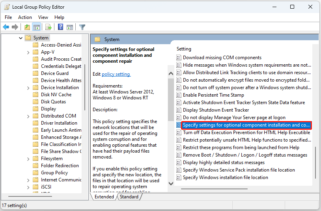Select Turn off Data Execution Prevention setting
The image size is (321, 211).
[246, 133]
